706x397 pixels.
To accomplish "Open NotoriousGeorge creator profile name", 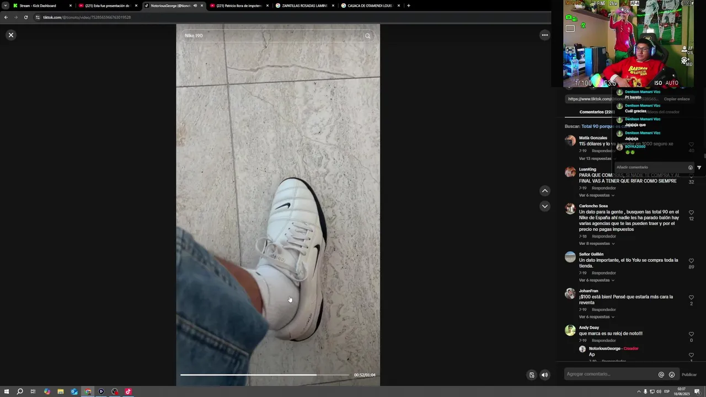I will [x=605, y=348].
